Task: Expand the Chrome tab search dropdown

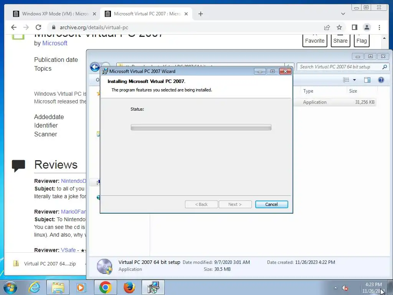Action: tap(343, 14)
